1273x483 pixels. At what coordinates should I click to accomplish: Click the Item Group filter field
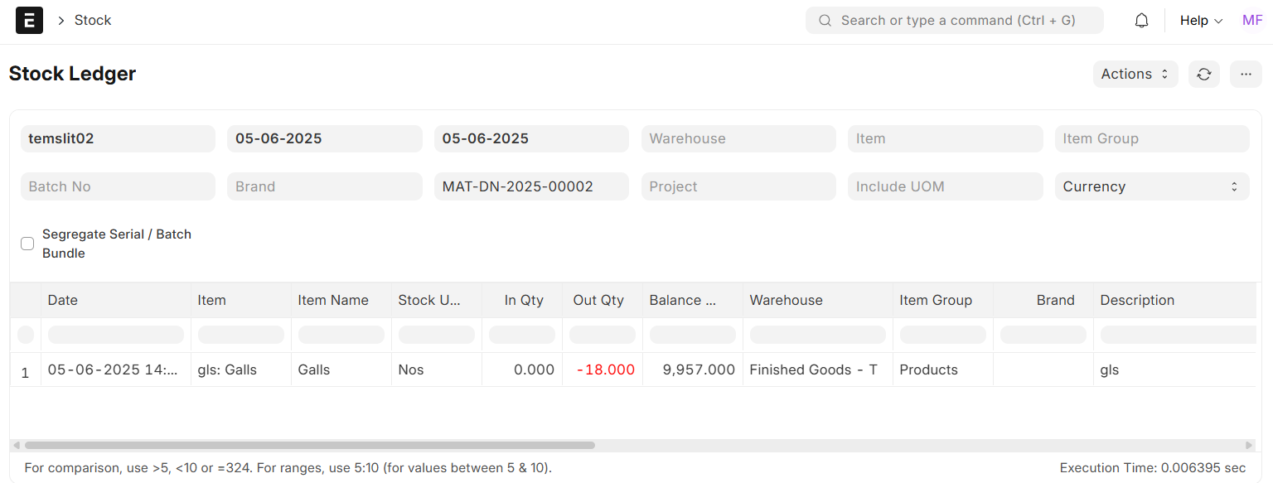1151,138
